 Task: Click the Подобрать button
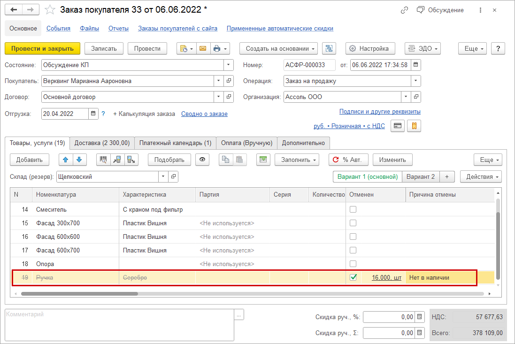point(169,160)
